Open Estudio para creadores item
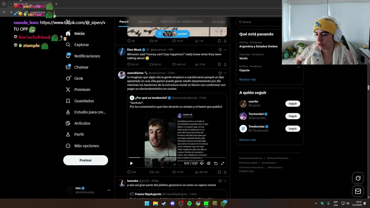The image size is (370, 208). [x=86, y=112]
